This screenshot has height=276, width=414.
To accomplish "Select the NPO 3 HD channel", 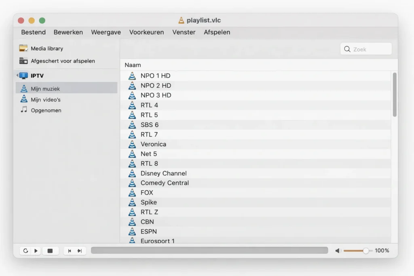I will click(256, 95).
